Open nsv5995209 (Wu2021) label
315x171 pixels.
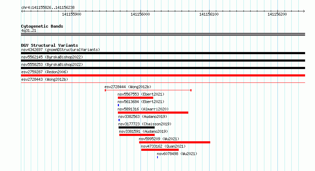click(159, 139)
